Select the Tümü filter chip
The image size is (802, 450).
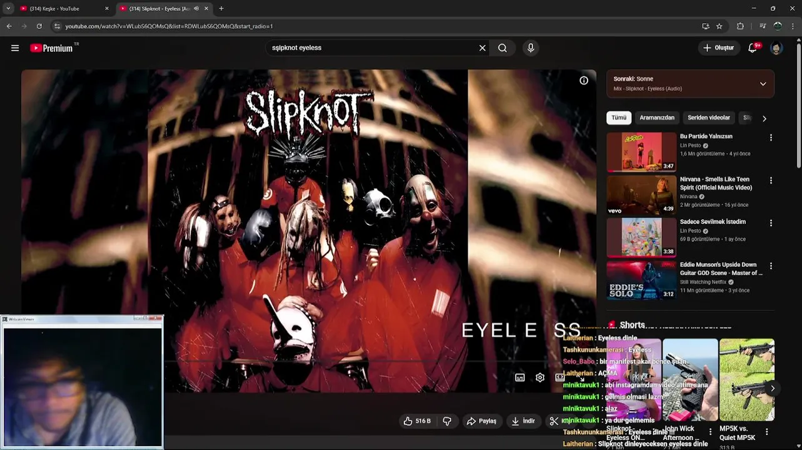pyautogui.click(x=619, y=117)
